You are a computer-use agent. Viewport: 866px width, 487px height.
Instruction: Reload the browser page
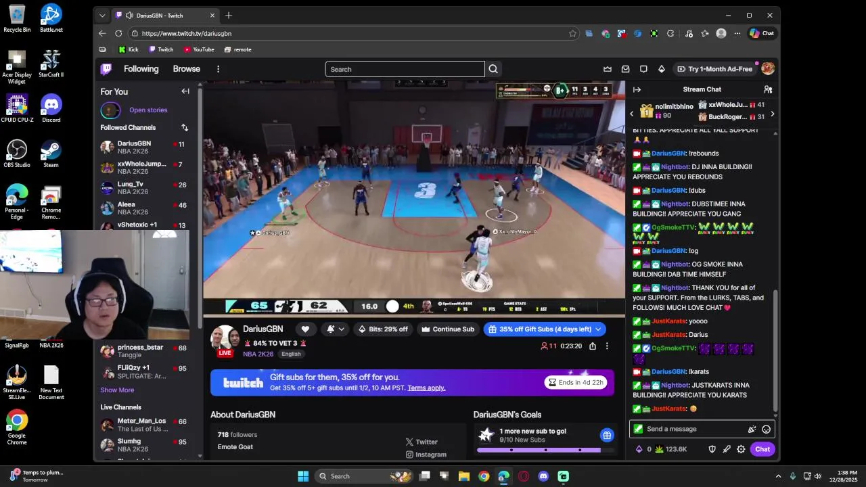[118, 33]
